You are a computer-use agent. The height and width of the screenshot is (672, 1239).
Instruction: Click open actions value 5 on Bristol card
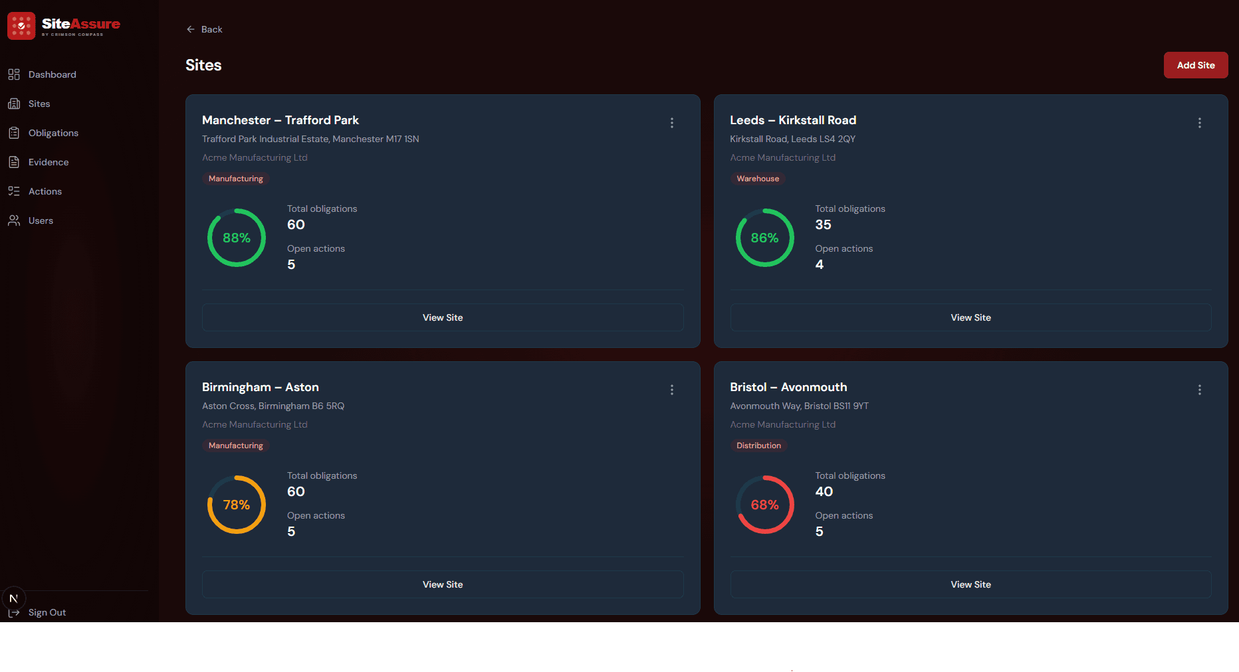[x=820, y=531]
